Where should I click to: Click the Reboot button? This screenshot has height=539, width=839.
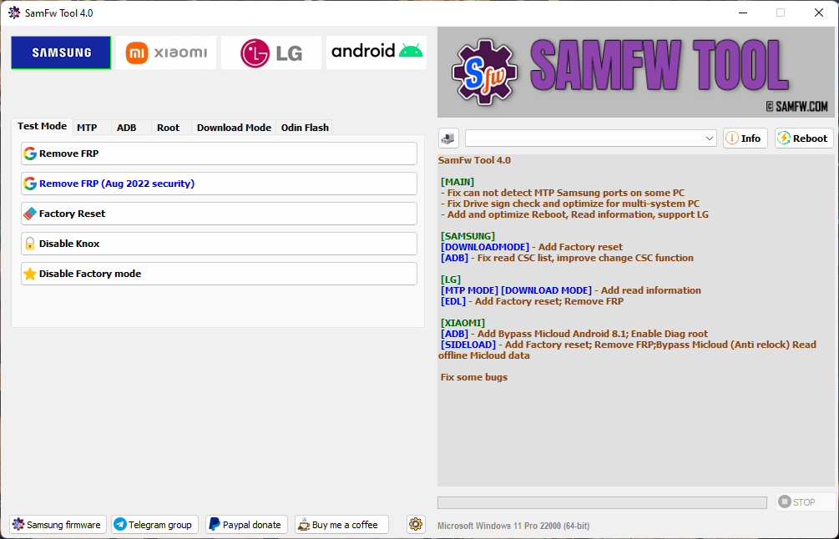click(804, 138)
